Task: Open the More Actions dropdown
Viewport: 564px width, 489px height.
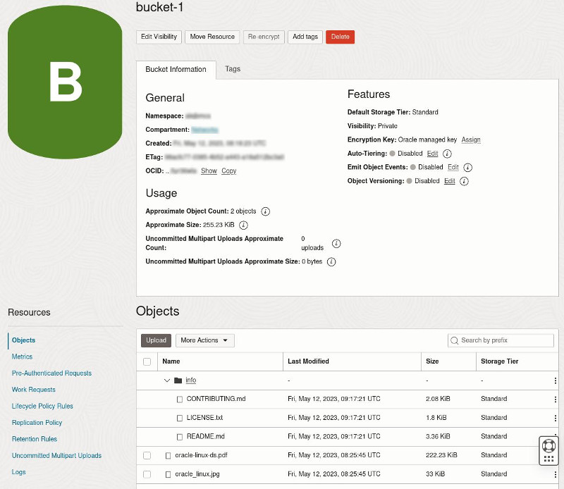Action: point(204,340)
